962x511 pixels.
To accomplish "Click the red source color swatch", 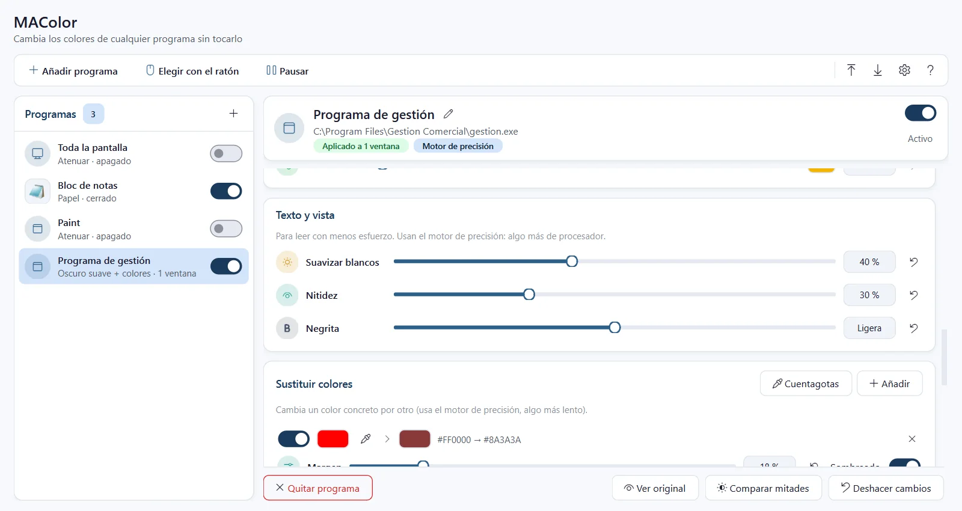I will click(x=332, y=439).
